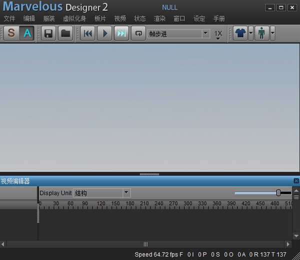Click frame 300 on the timeline ruler
The width and height of the screenshot is (300, 260).
[x=187, y=203]
